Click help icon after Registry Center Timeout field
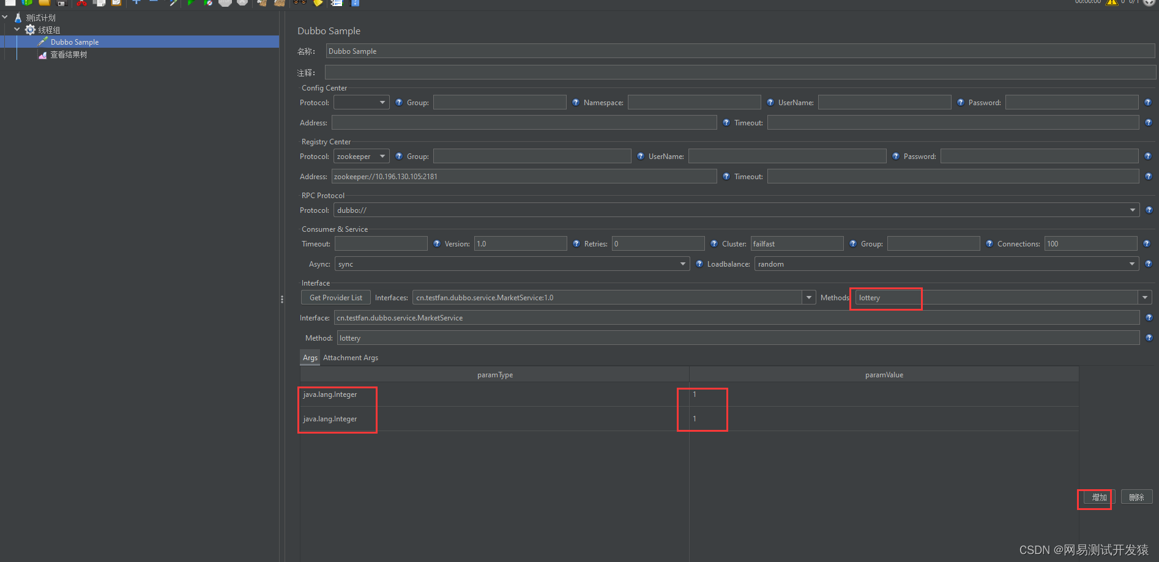Viewport: 1159px width, 562px height. [x=1148, y=177]
